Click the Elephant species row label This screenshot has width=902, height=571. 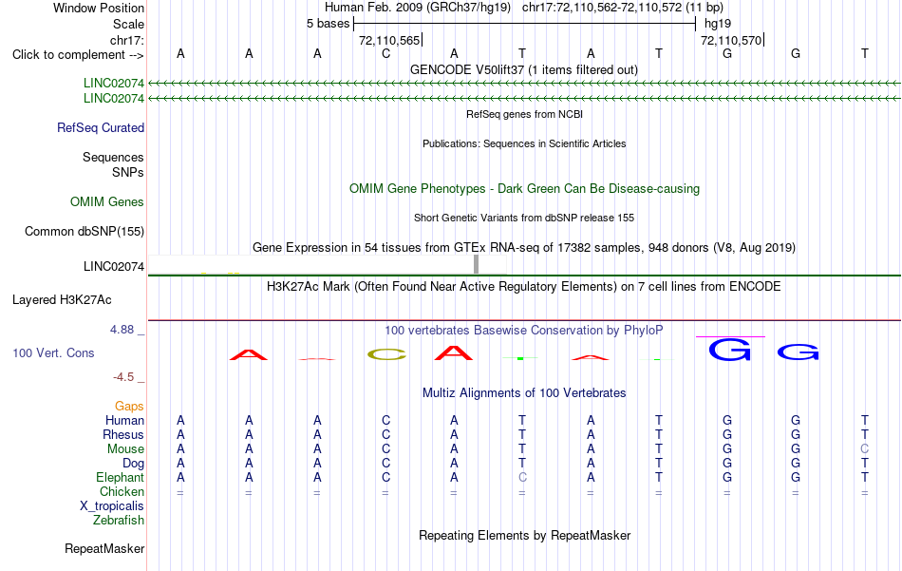pyautogui.click(x=121, y=478)
